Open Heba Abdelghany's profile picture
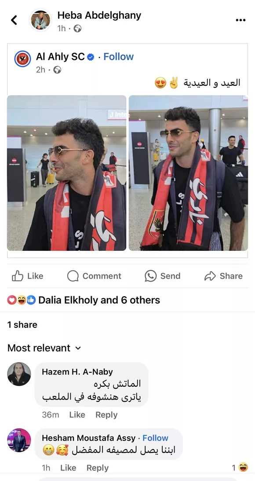 (x=40, y=20)
